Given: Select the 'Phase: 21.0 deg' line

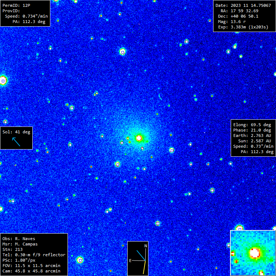Looking at the screenshot, I should click(252, 130).
